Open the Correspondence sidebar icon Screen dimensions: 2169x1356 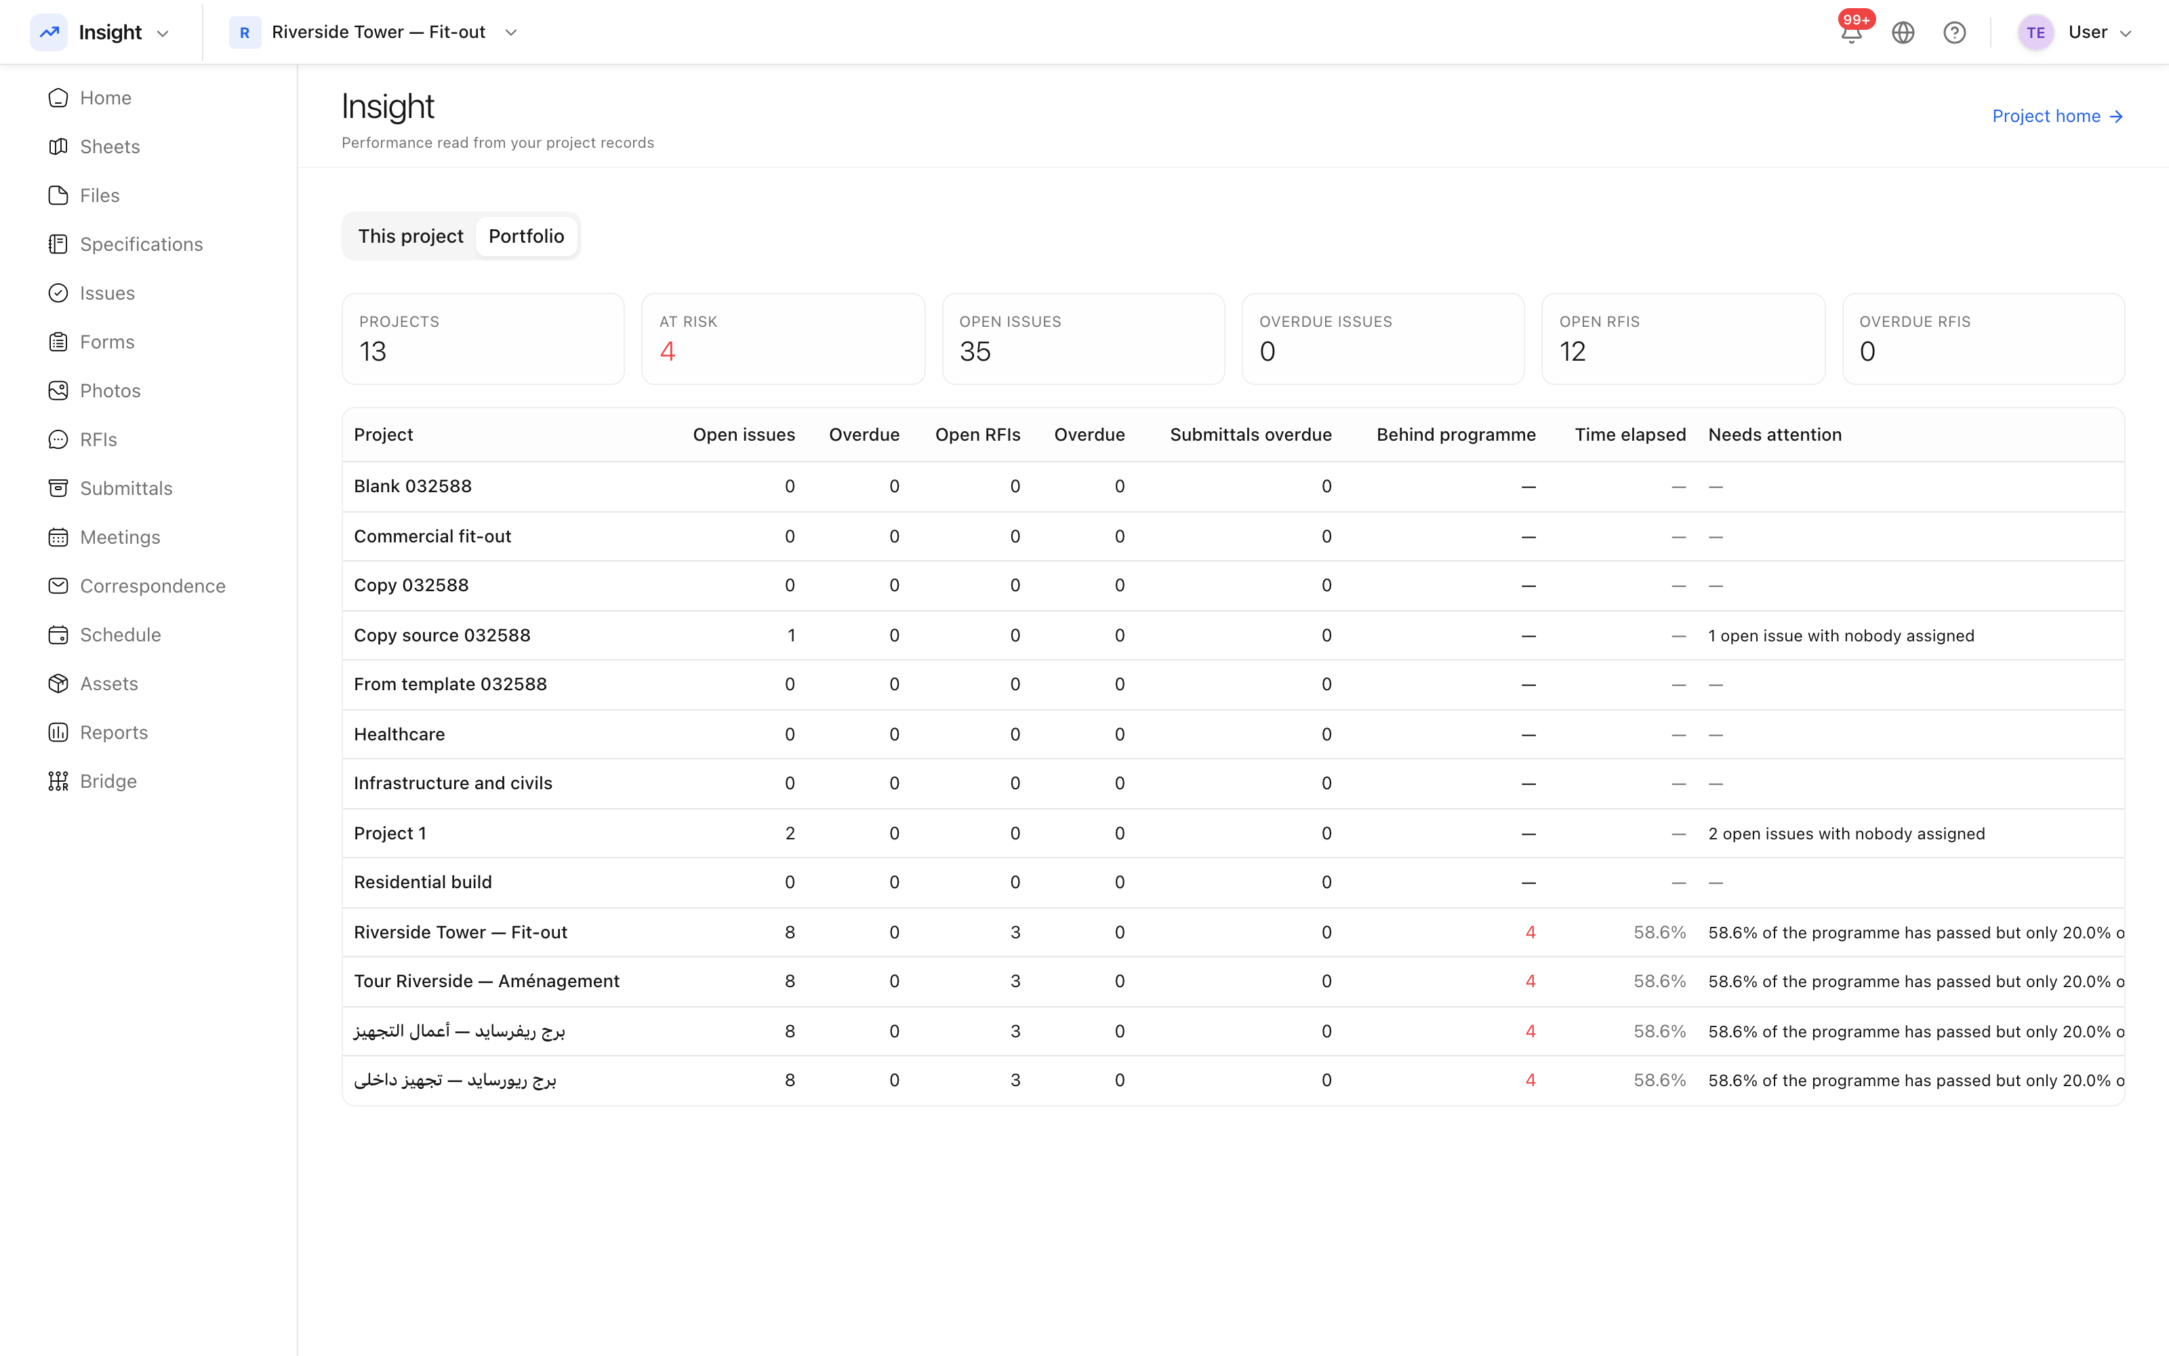click(x=58, y=586)
